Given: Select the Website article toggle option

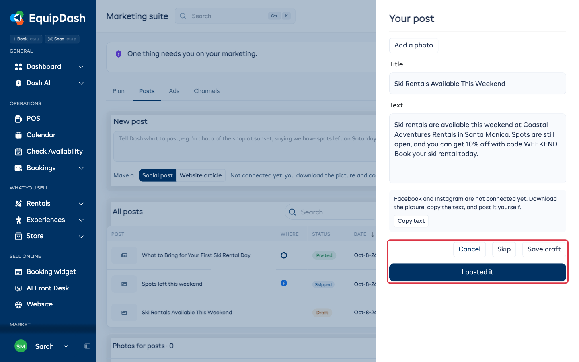Looking at the screenshot, I should 201,175.
